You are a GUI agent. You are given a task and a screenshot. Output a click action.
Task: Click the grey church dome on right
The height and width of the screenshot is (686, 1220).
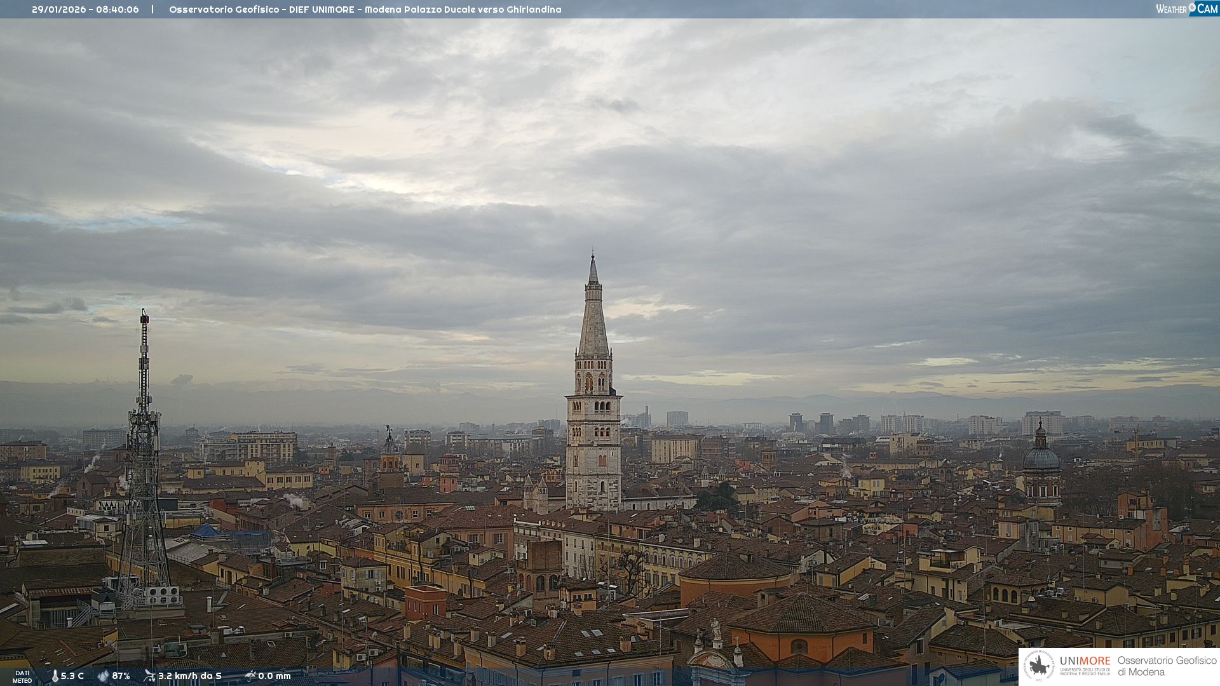[x=1041, y=459]
